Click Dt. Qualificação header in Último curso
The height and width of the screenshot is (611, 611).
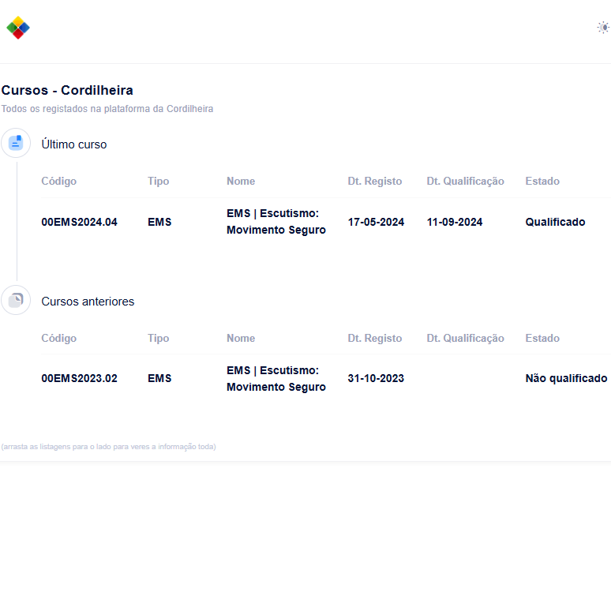[465, 182]
